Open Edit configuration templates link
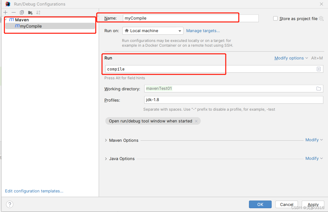Screen dimensions: 328x212 pos(34,191)
